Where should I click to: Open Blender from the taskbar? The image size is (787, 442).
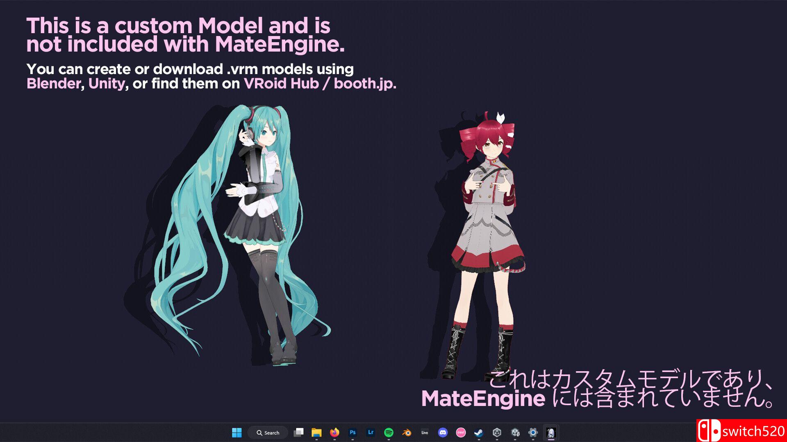[407, 433]
